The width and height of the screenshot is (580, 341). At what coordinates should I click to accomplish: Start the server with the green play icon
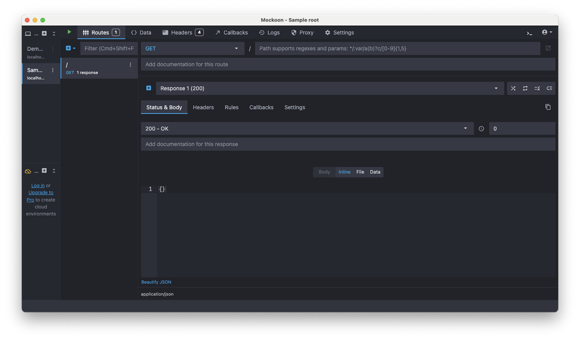tap(69, 32)
